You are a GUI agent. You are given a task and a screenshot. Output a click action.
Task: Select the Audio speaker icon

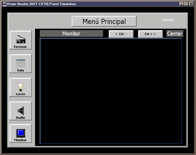[21, 111]
